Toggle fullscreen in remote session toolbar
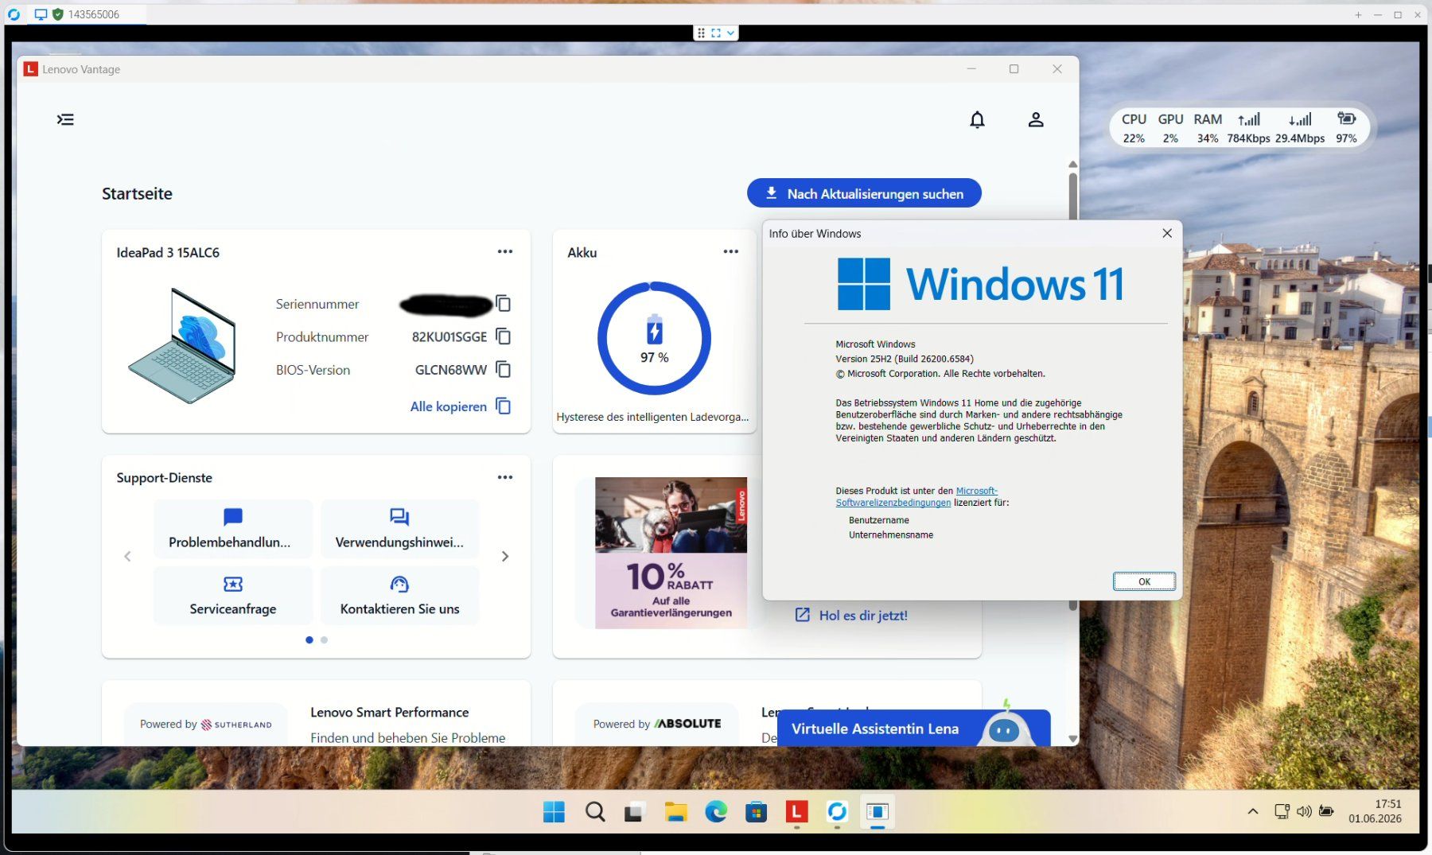1432x855 pixels. [716, 33]
